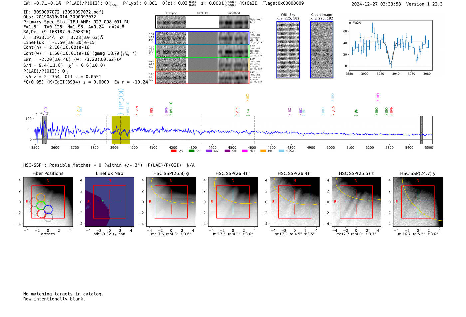Select the Weighted Sum 2D spectrum cutout

202,22
